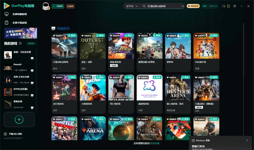Expand the 全平台 platform dropdown
This screenshot has width=254, height=150.
(132, 6)
